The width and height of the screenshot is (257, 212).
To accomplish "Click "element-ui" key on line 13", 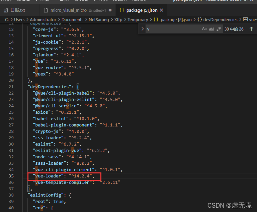I will tap(48, 36).
